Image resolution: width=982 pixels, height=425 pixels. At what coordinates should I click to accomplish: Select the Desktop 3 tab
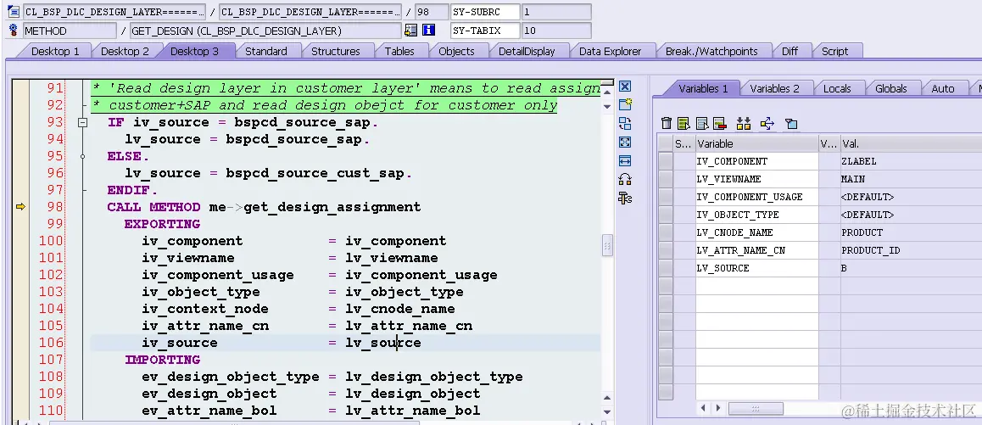(x=194, y=52)
